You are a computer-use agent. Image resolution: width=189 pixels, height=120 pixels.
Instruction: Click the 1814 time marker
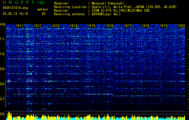[x=74, y=26]
